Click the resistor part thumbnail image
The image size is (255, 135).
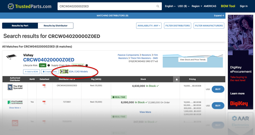[11, 57]
